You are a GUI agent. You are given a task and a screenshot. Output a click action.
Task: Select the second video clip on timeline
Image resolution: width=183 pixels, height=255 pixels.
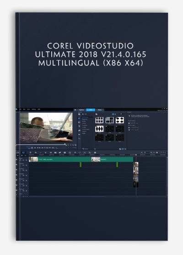coord(112,160)
